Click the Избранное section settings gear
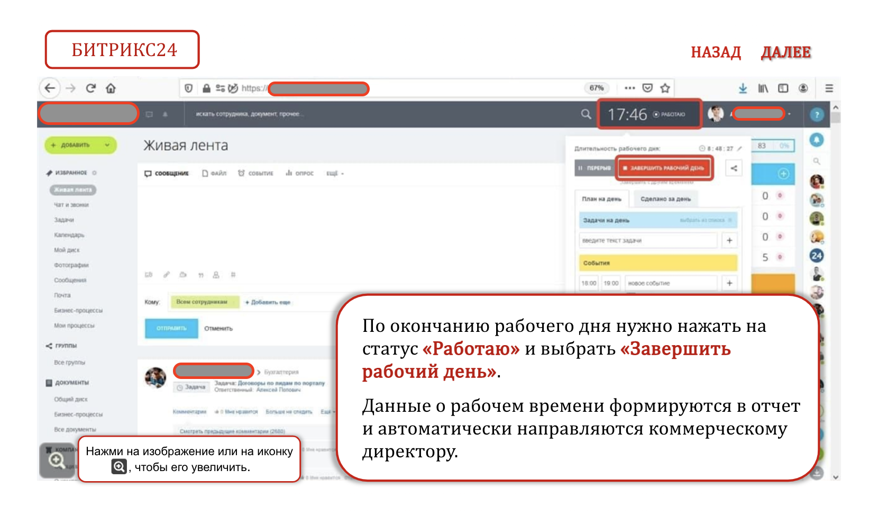 click(95, 173)
